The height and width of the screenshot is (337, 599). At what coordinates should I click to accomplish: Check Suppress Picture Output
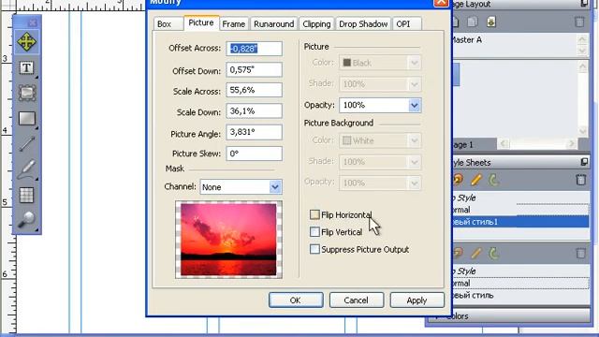coord(314,249)
